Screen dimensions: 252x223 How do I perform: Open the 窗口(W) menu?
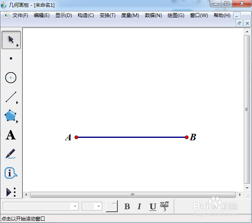[x=199, y=15]
